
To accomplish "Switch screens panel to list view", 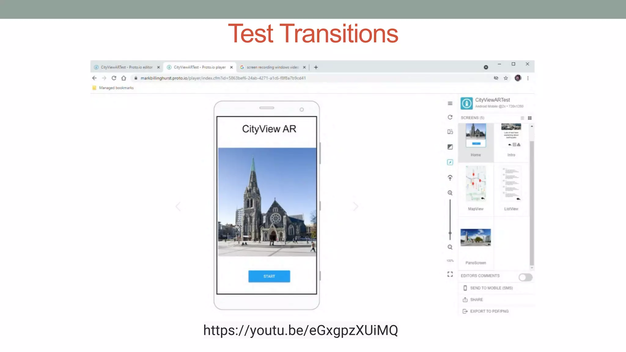I will 522,118.
